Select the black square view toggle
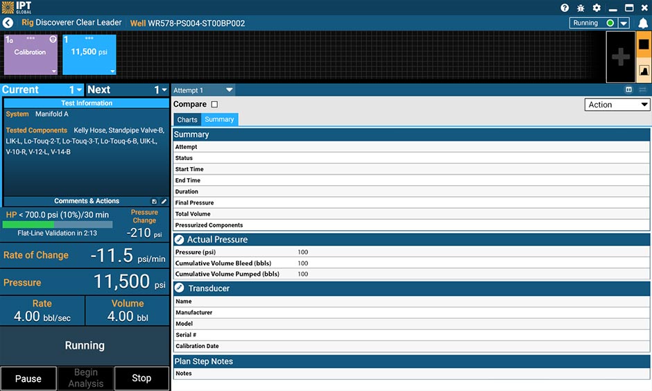The width and height of the screenshot is (652, 391). [643, 44]
